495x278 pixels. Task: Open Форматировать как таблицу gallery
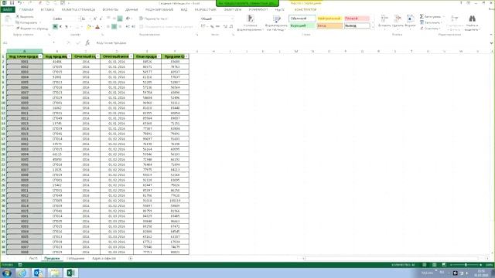[x=277, y=23]
